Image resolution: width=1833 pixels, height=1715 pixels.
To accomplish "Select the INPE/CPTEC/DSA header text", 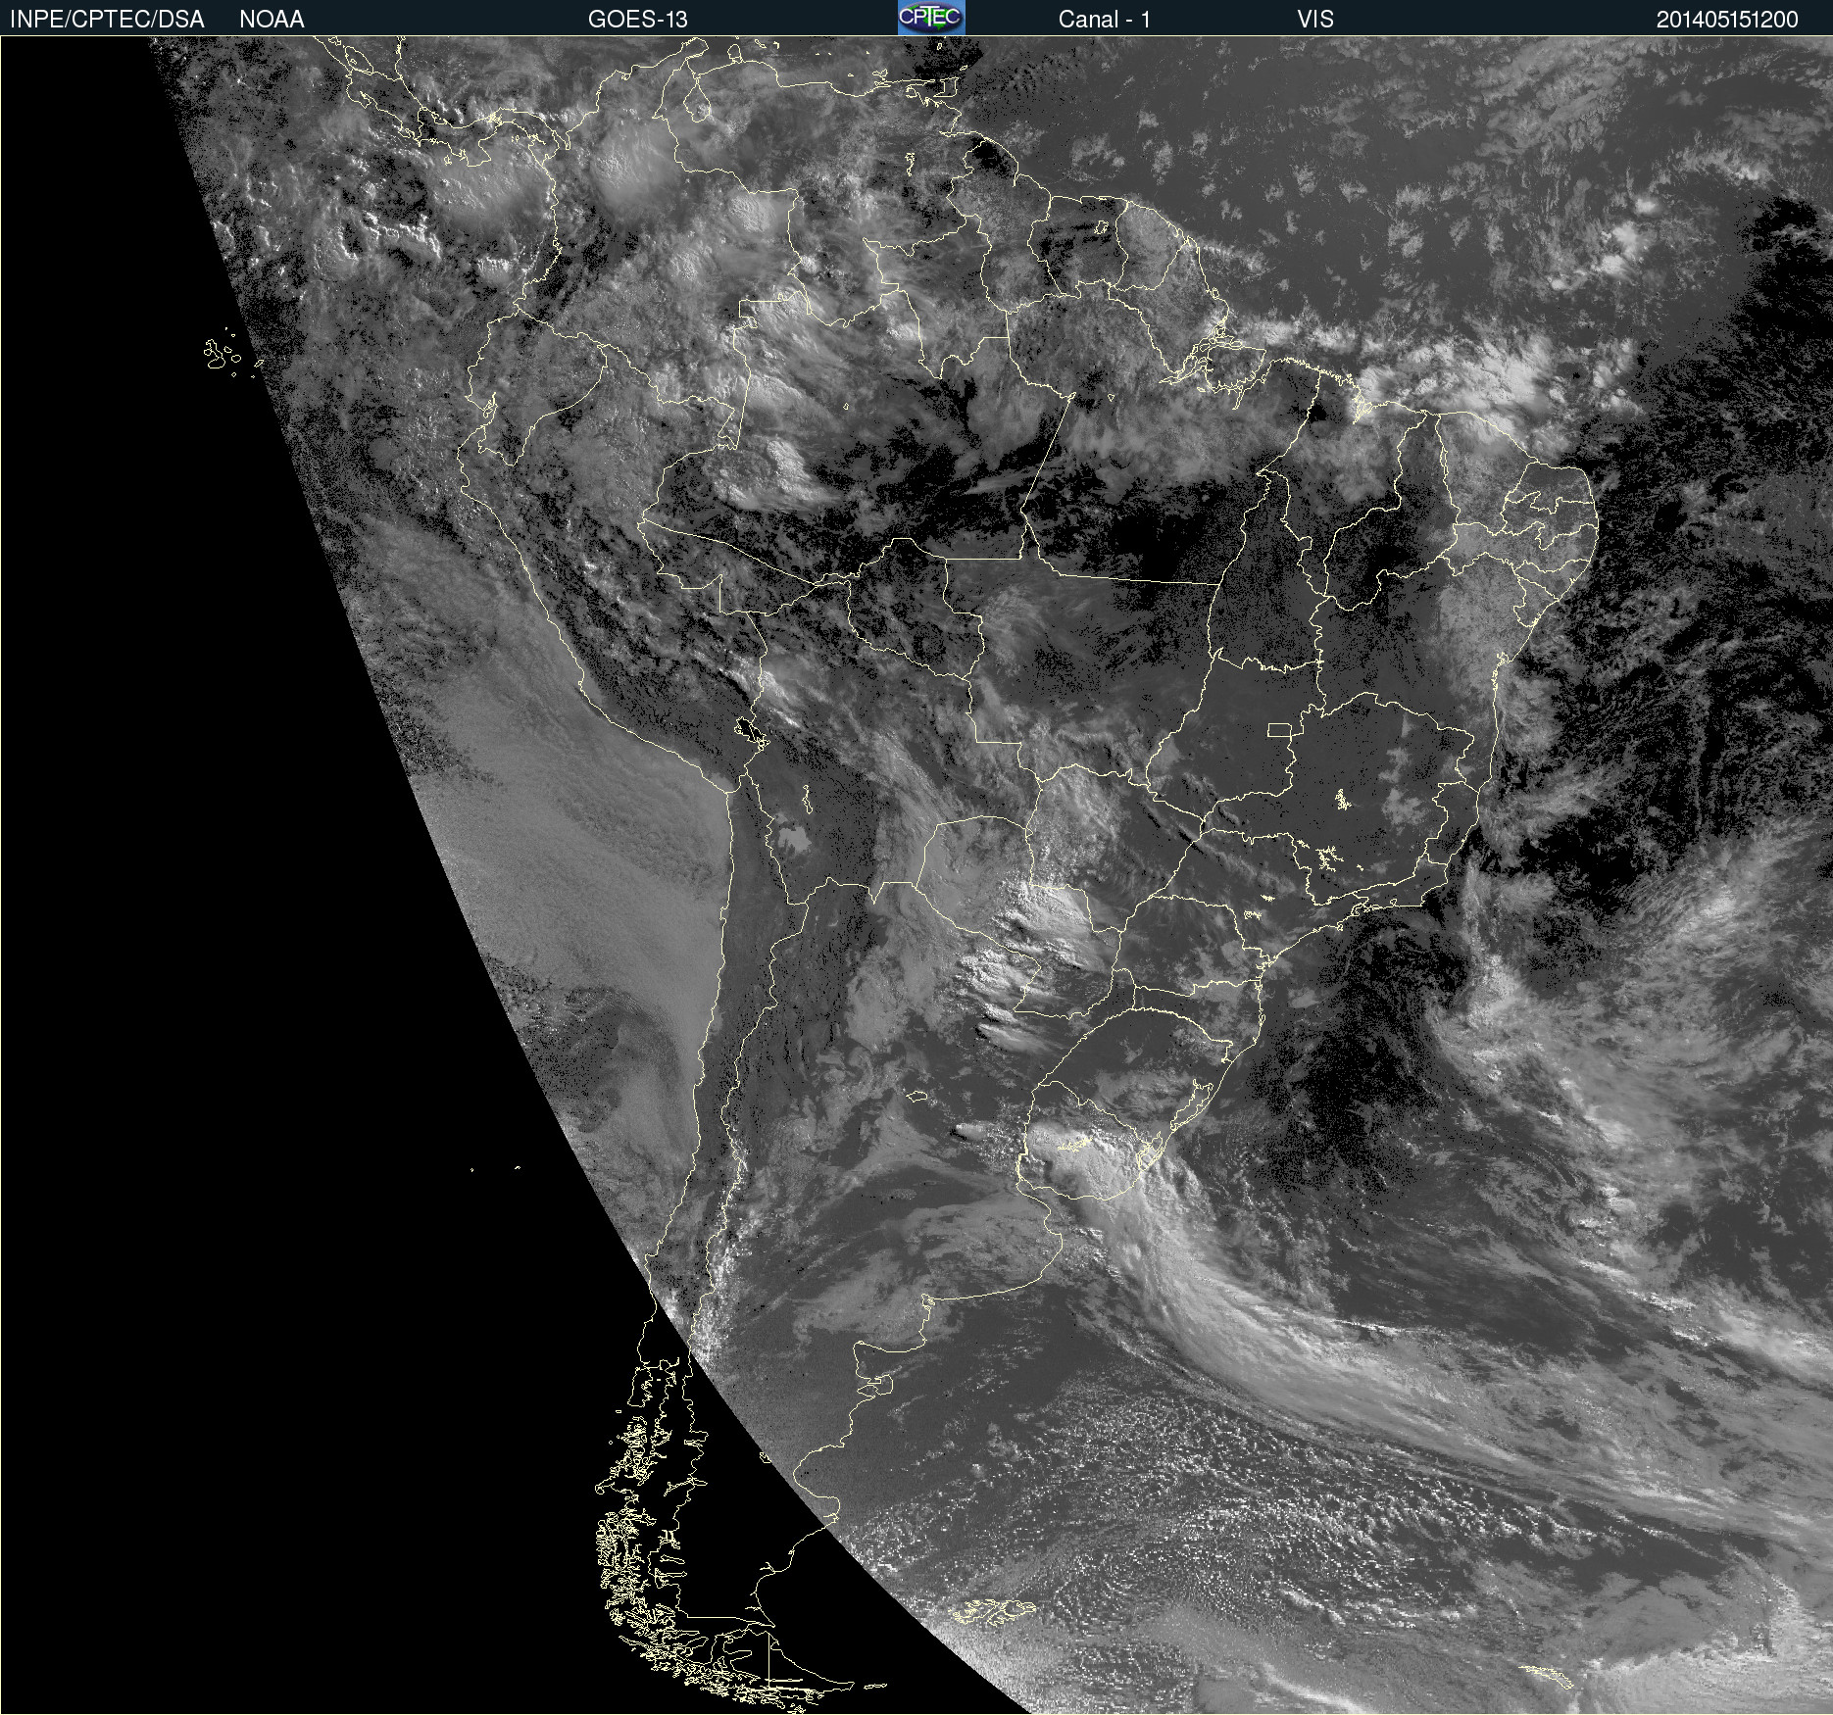I will [107, 20].
